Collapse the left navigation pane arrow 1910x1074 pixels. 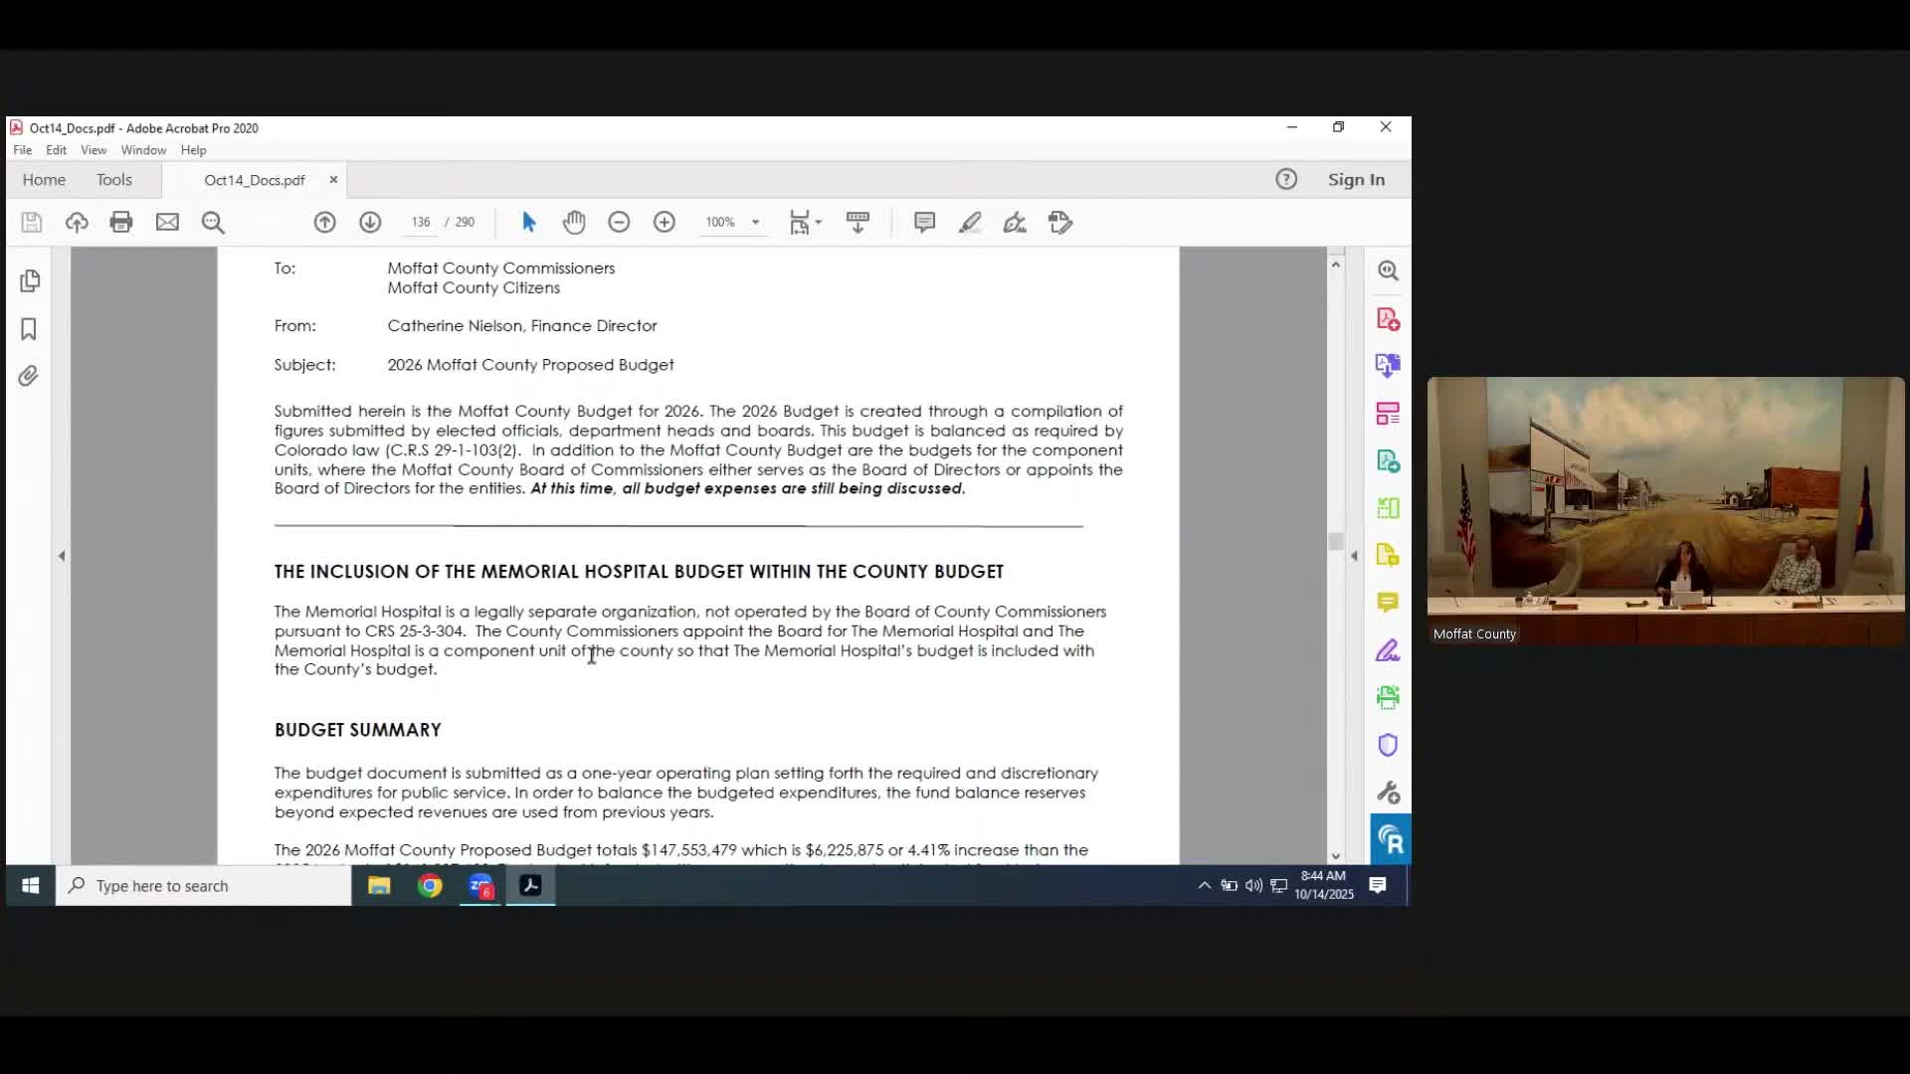[x=62, y=556]
